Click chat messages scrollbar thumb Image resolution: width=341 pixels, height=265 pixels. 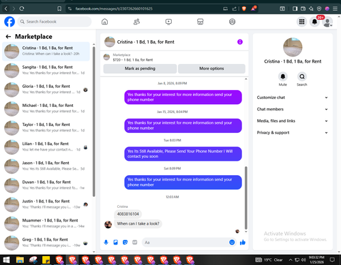(x=246, y=198)
